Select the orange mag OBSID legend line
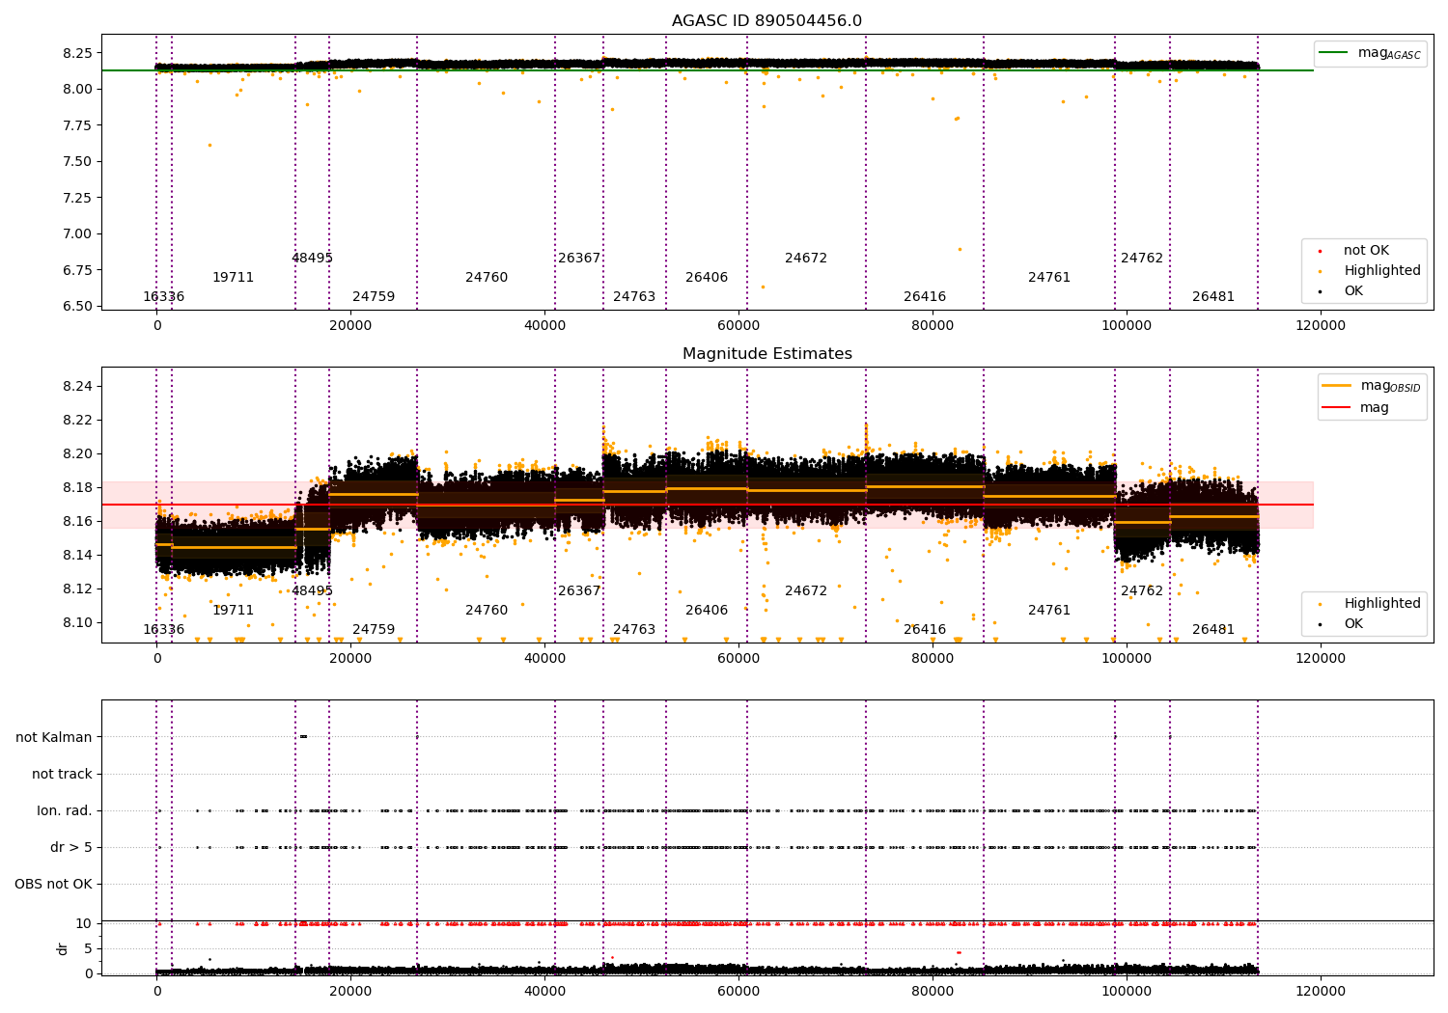 [1336, 386]
